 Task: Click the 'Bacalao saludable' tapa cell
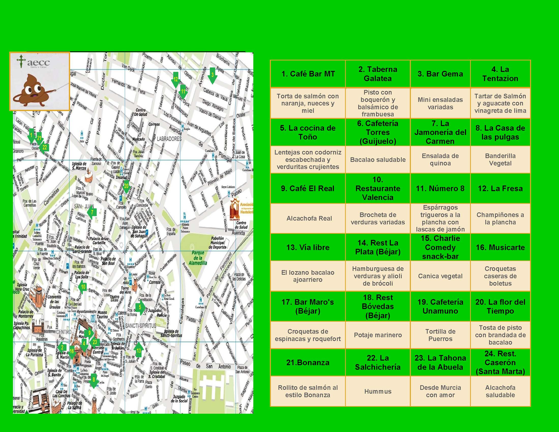point(378,160)
